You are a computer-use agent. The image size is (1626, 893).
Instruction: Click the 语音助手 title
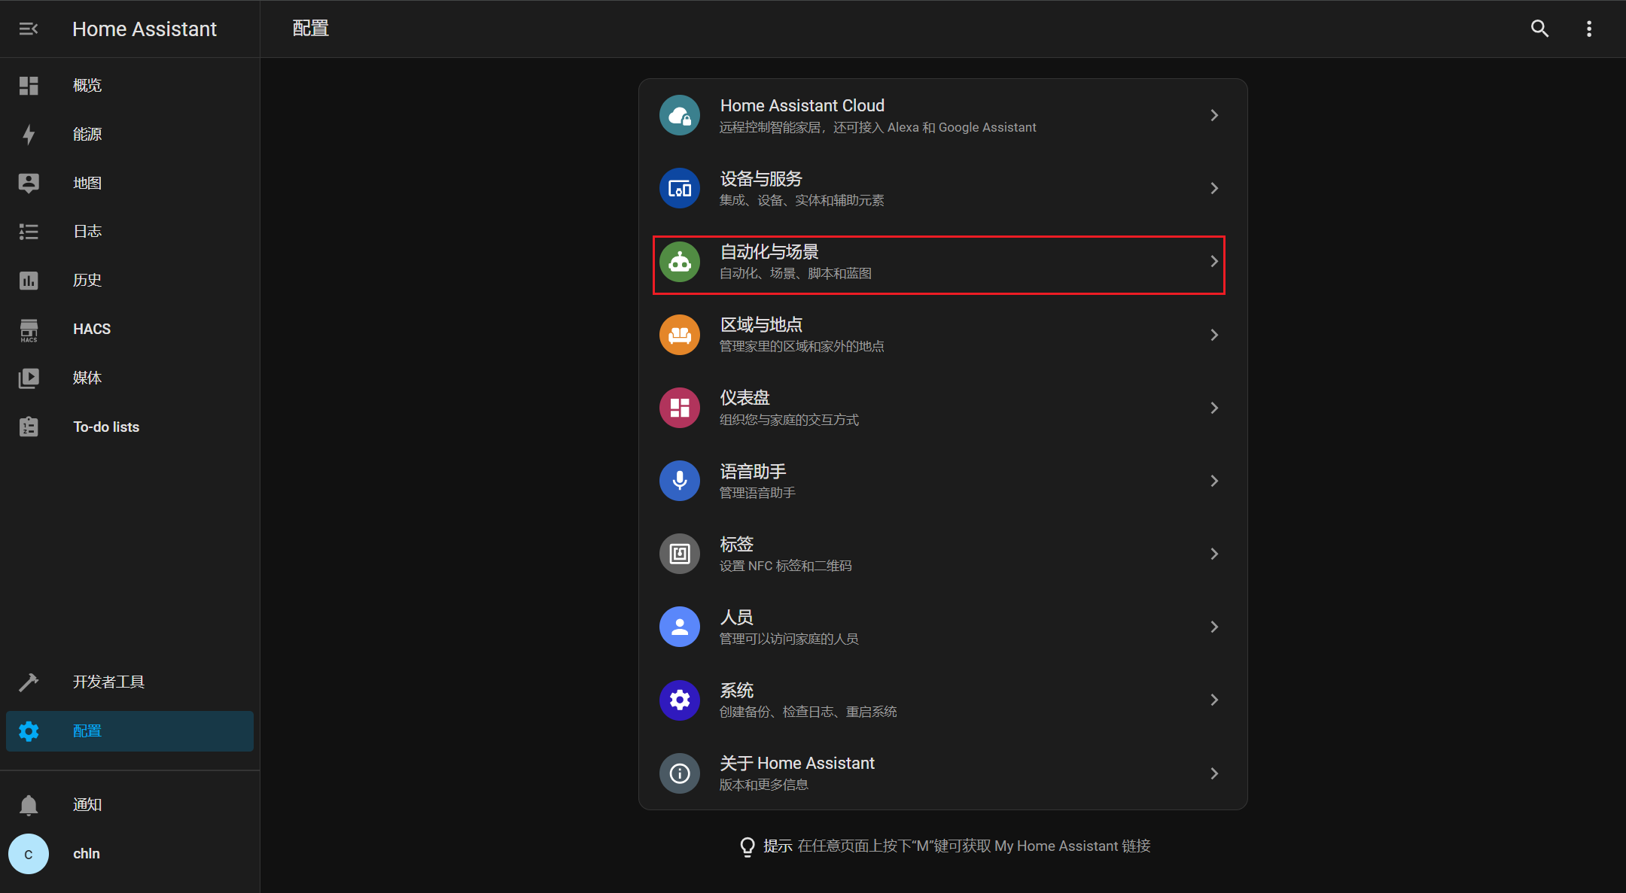pyautogui.click(x=753, y=471)
